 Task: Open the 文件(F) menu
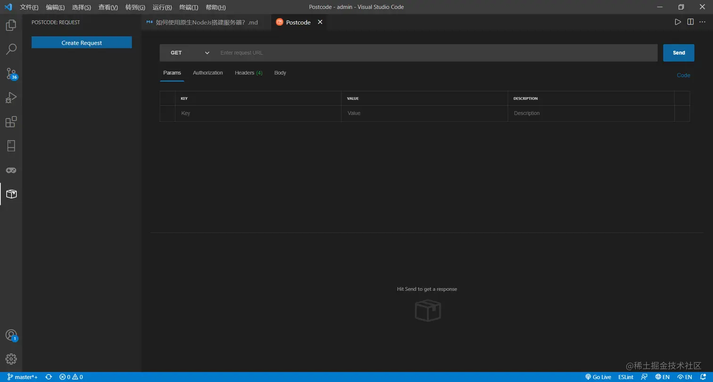click(x=29, y=7)
